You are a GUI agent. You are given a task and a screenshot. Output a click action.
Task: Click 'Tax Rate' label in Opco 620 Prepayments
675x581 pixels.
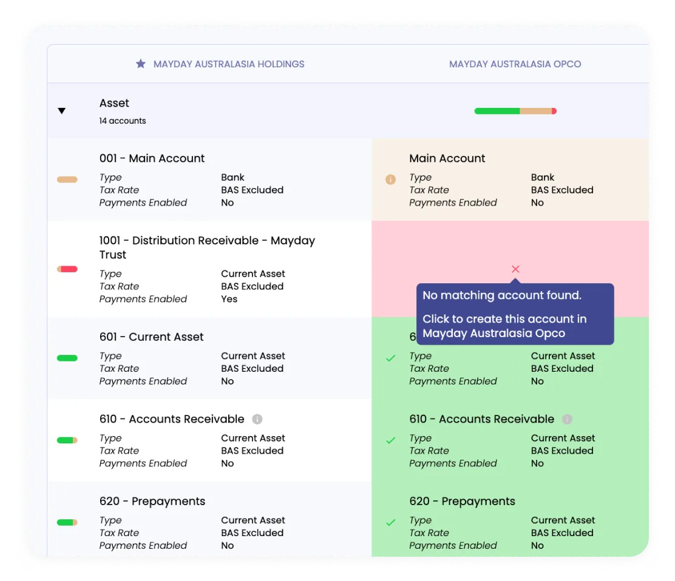coord(429,533)
